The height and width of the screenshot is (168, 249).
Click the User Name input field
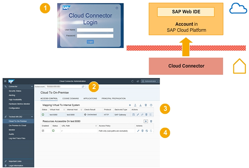click(x=95, y=30)
